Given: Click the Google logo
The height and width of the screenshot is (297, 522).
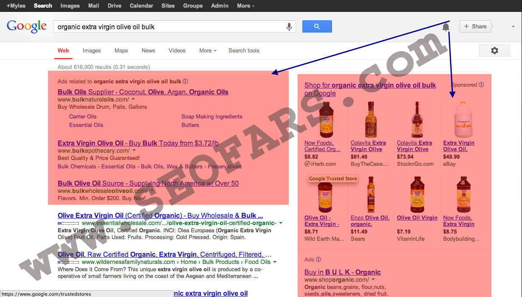Looking at the screenshot, I should pos(26,26).
